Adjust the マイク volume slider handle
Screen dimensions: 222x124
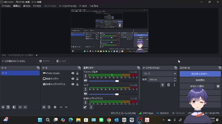(117, 94)
